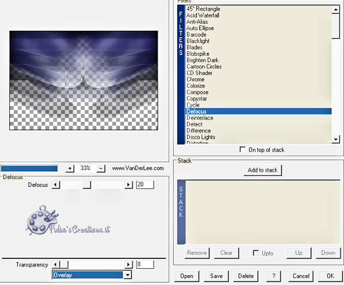Click the Defocus value input field

tap(145, 185)
